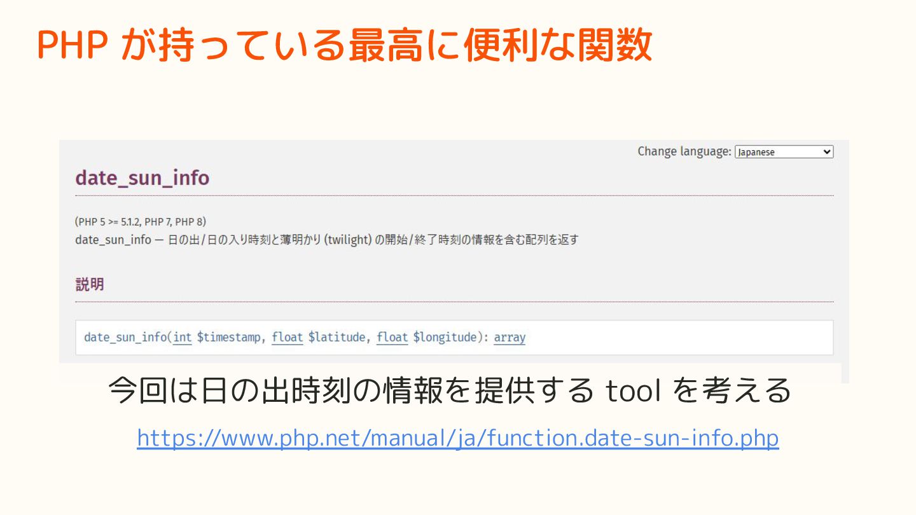Click the float type link before $latitude

coord(288,338)
